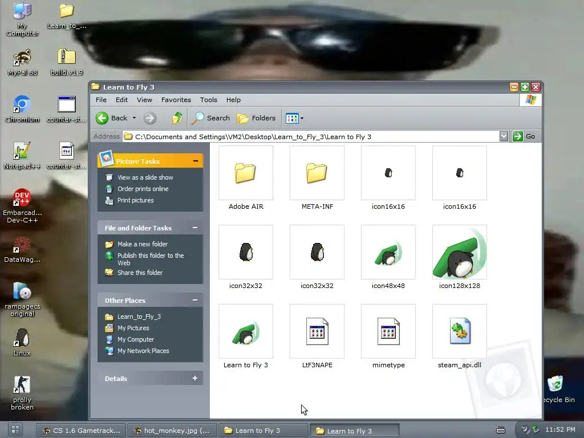Viewport: 584px width, 438px height.
Task: Open the View menu
Action: (x=144, y=100)
